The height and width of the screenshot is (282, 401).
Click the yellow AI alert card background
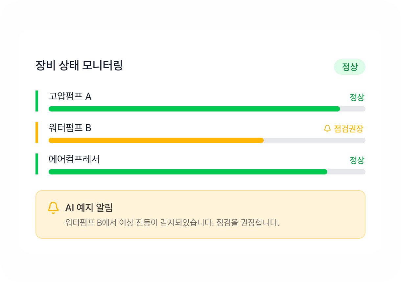(x=200, y=214)
